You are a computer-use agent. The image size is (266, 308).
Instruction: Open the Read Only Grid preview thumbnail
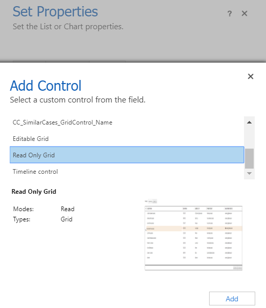click(x=194, y=235)
